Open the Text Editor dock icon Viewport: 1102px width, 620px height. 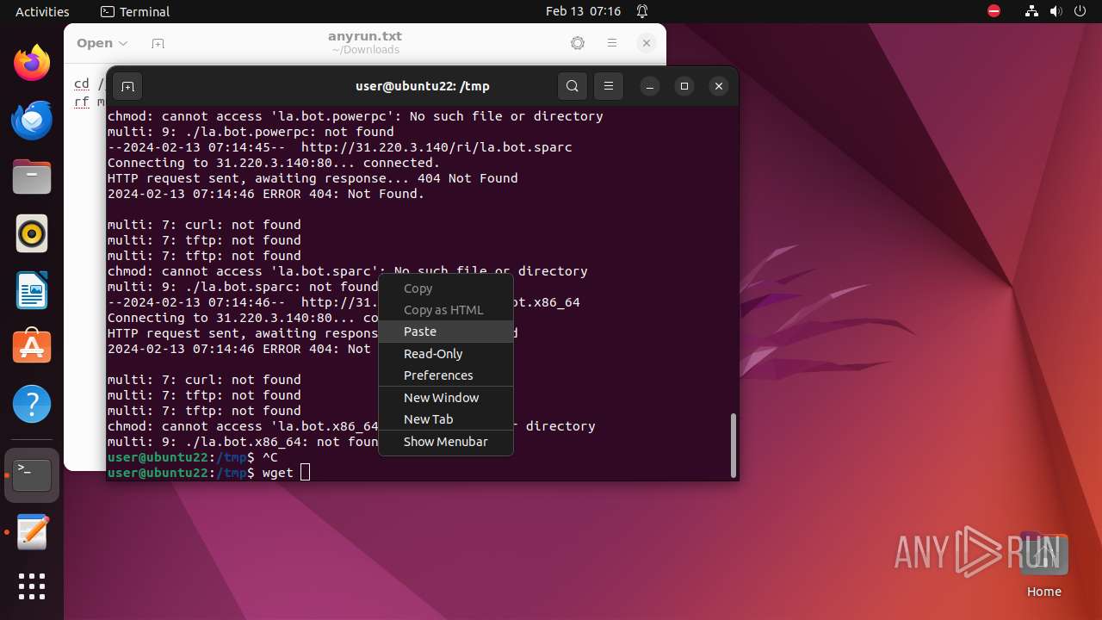click(32, 532)
